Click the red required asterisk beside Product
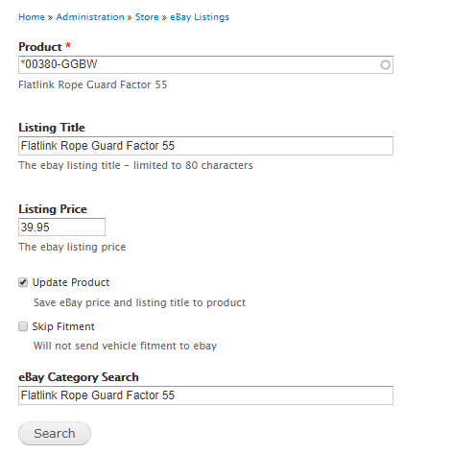Screen dimensions: 453x455 click(x=68, y=45)
